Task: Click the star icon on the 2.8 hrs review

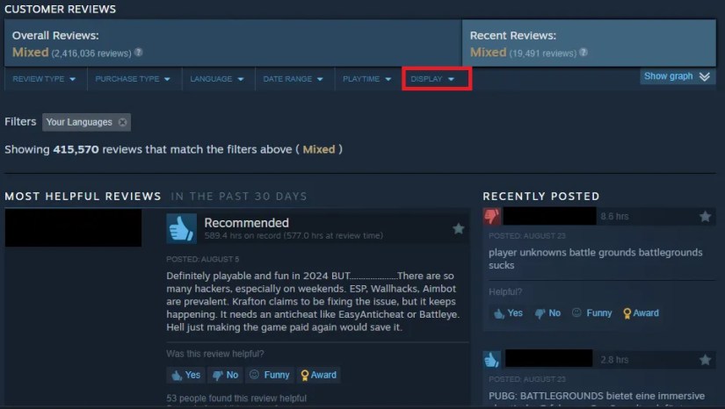Action: point(705,359)
